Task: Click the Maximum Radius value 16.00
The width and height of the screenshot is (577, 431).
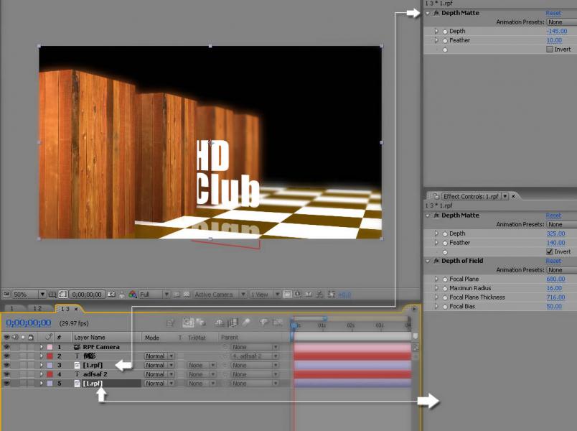Action: (555, 289)
